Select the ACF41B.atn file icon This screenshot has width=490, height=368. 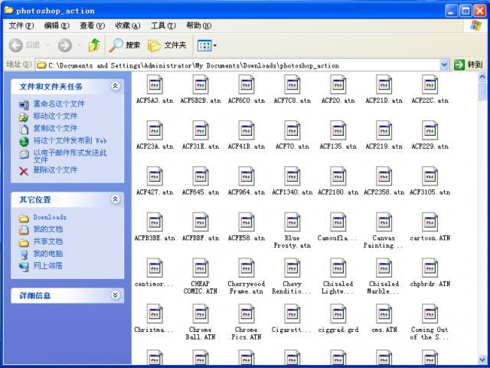coord(247,130)
